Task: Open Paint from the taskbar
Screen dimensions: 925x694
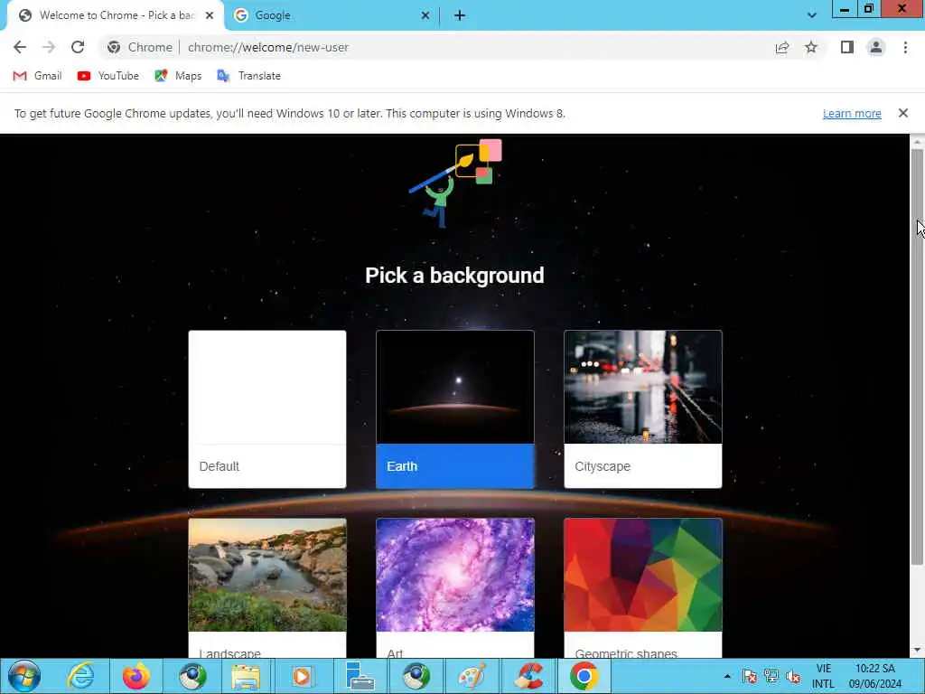Action: (472, 676)
